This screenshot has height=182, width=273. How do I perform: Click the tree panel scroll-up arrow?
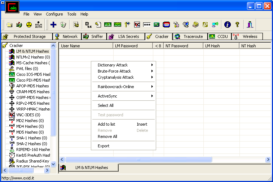53,45
